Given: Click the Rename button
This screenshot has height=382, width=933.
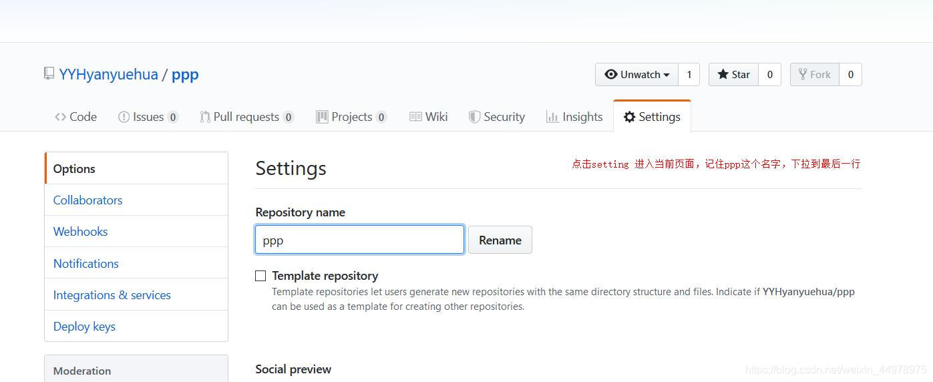Looking at the screenshot, I should click(x=500, y=240).
